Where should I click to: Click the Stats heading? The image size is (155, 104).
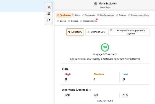[x=65, y=69]
